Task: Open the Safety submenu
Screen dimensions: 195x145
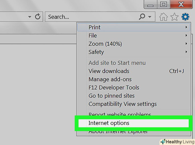Action: (134, 52)
